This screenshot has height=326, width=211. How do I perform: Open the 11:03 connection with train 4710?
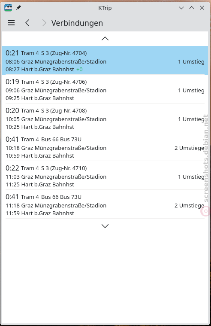click(105, 175)
